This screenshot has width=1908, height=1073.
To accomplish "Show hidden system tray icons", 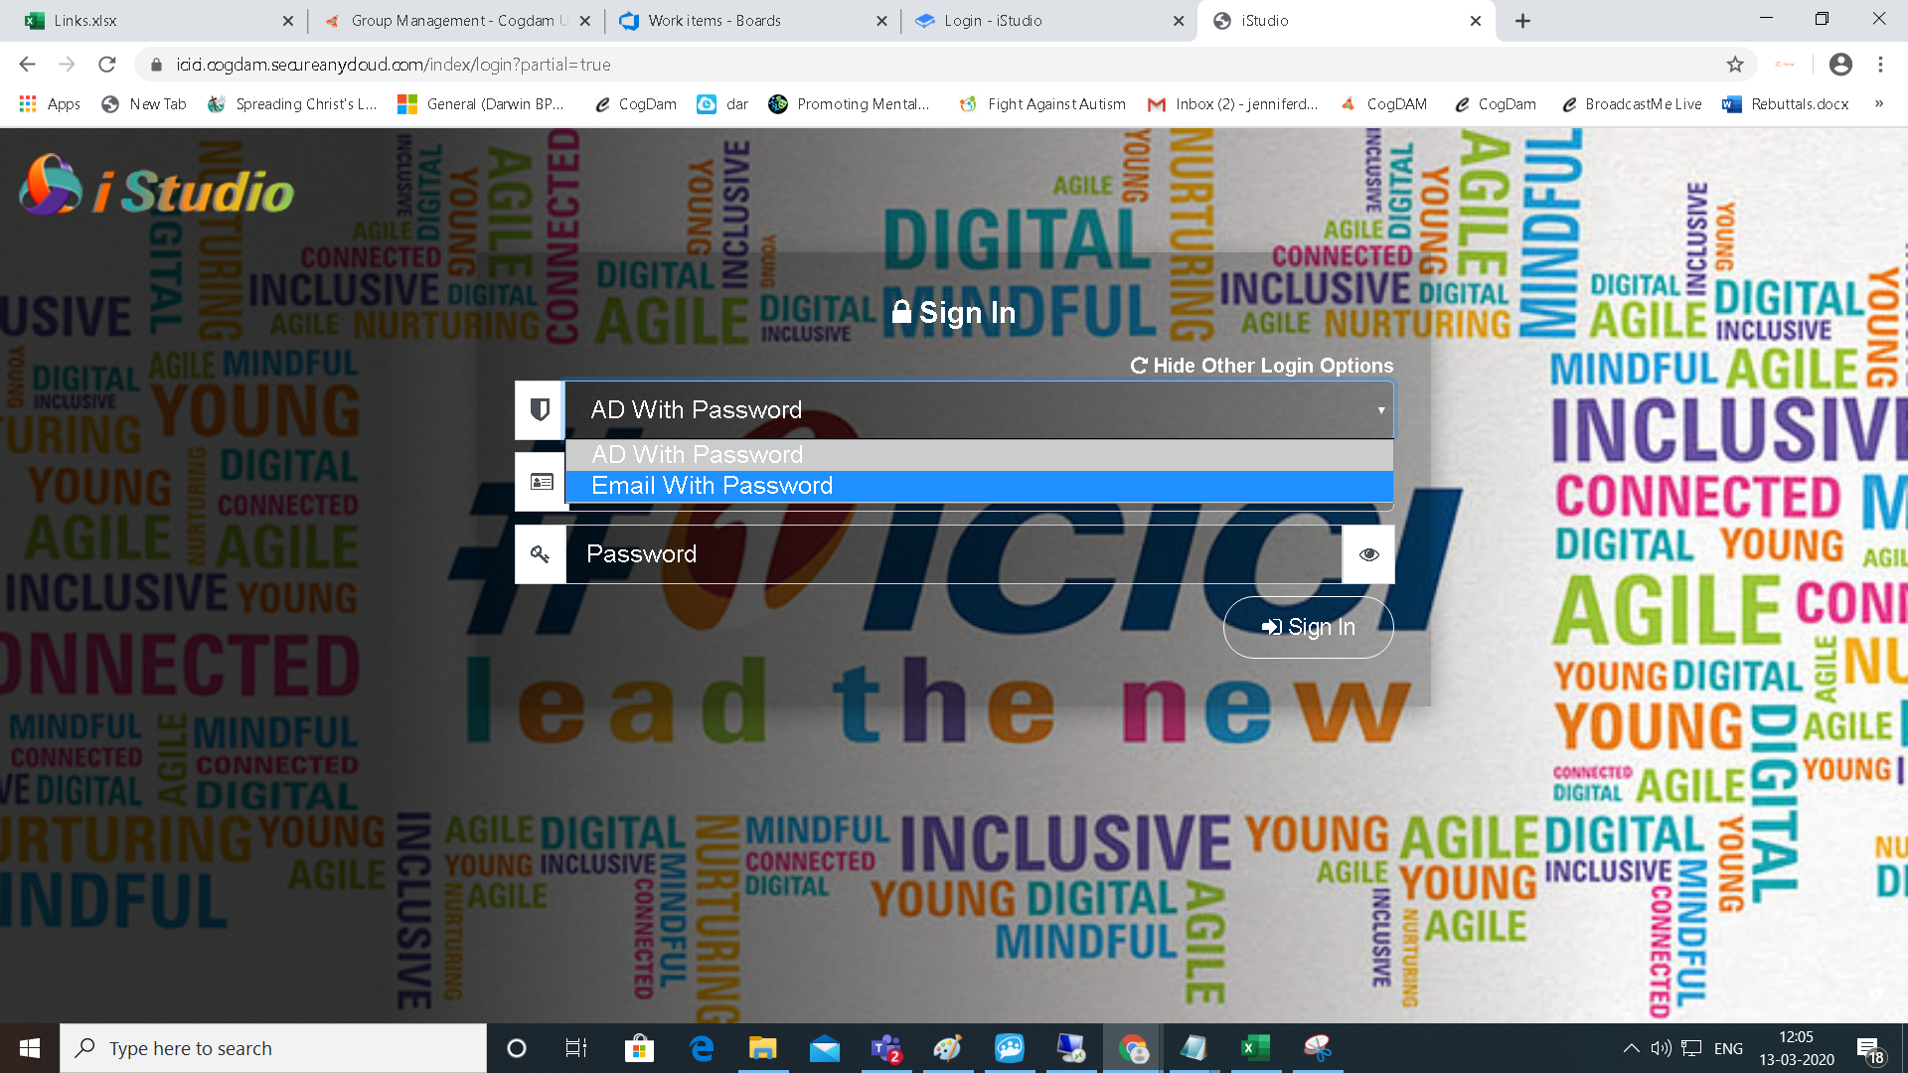I will 1631,1048.
